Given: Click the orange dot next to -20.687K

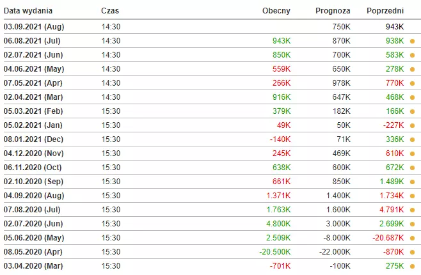Looking at the screenshot, I should 412,239.
